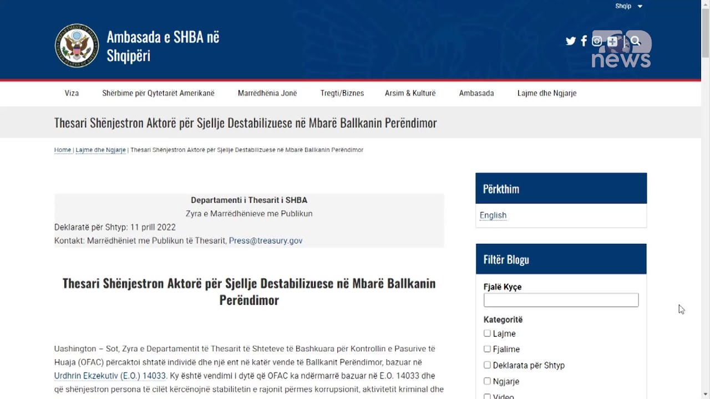Open the Ambasada menu

pos(476,93)
